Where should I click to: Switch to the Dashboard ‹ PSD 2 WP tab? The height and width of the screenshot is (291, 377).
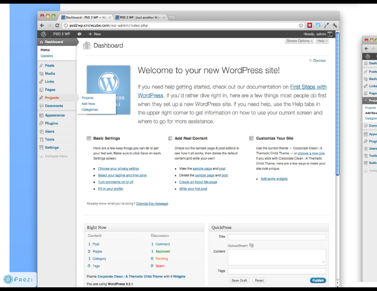86,17
